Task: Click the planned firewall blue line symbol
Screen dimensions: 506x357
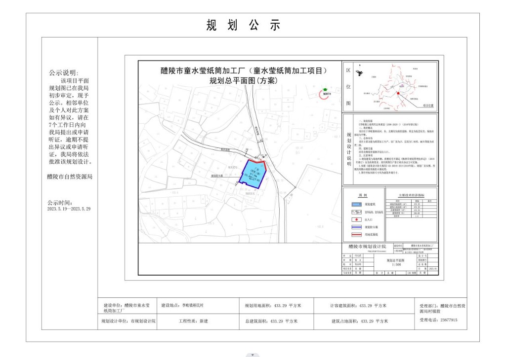Action: (x=354, y=227)
